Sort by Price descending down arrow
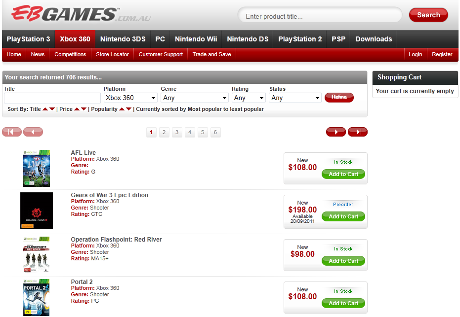460x317 pixels. 84,109
